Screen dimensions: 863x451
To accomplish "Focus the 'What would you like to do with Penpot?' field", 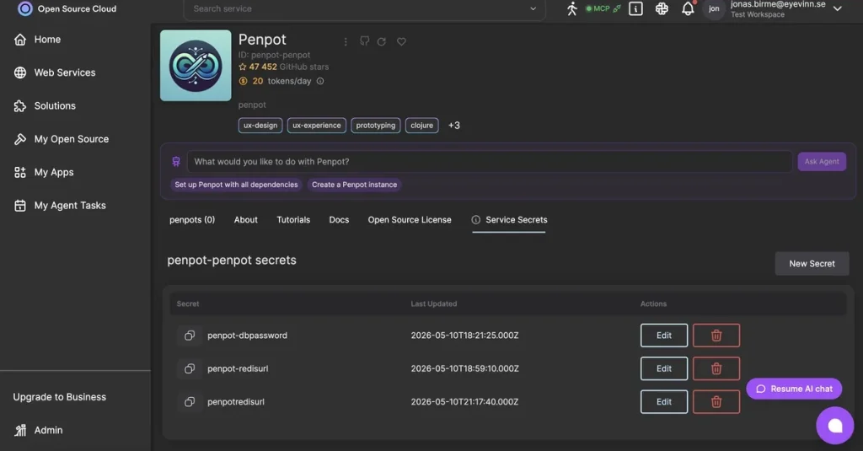I will click(x=490, y=162).
